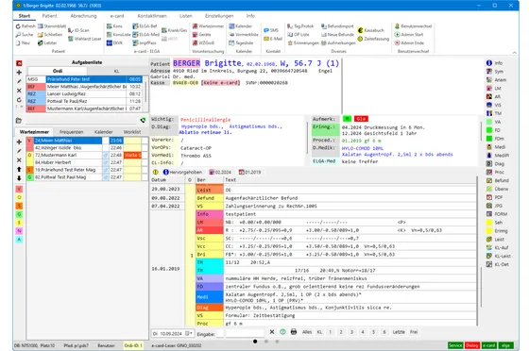Click the Refresh icon in the ribbon

[x=18, y=25]
